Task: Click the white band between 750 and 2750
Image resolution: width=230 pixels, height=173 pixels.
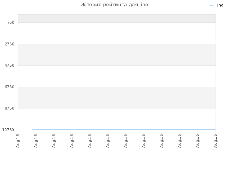Action: click(x=117, y=33)
